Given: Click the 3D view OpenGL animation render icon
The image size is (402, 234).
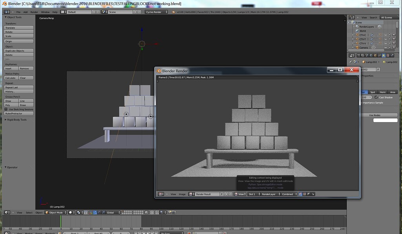Looking at the screenshot, I should coord(174,212).
